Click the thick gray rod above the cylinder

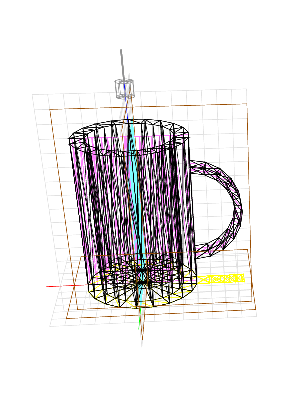(122, 63)
